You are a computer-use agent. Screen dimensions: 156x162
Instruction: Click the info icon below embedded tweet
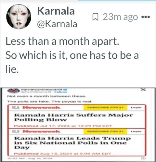coord(143,158)
